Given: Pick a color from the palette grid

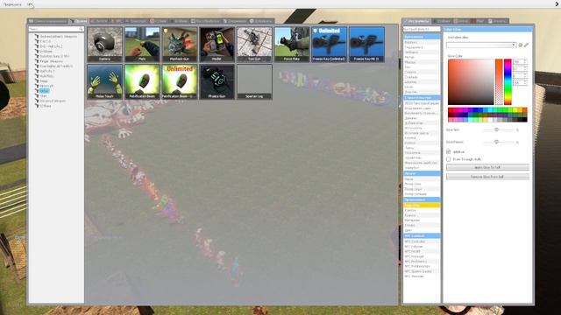Looking at the screenshot, I should tap(487, 115).
